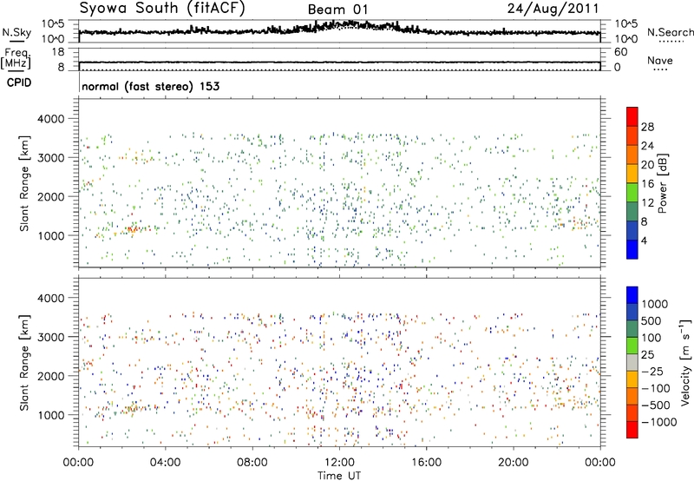Click the 'Time UT' axis title
The image size is (694, 481).
pyautogui.click(x=339, y=476)
